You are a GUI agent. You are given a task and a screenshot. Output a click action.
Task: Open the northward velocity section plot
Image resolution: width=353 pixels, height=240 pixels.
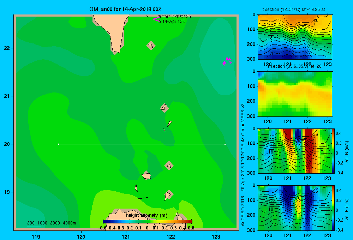coord(295,151)
